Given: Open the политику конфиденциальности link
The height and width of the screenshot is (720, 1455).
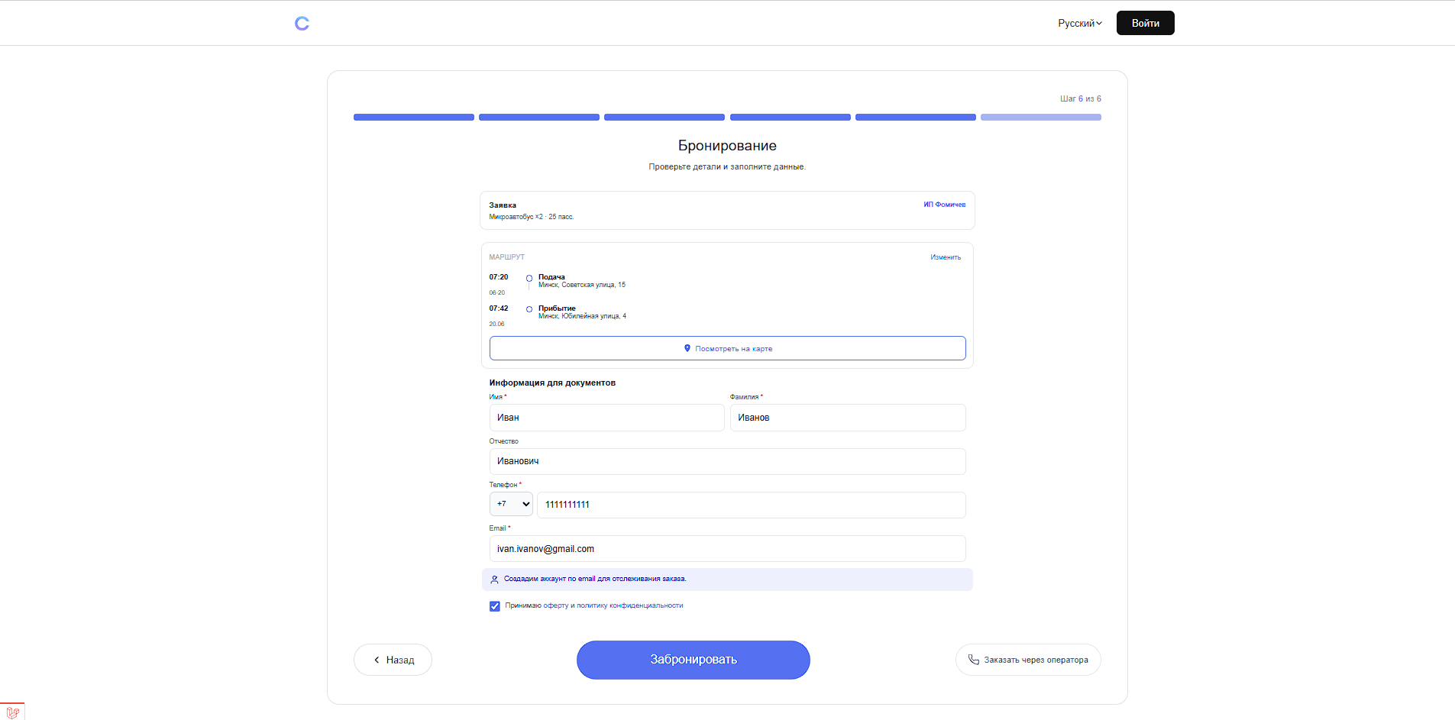Looking at the screenshot, I should pos(629,605).
